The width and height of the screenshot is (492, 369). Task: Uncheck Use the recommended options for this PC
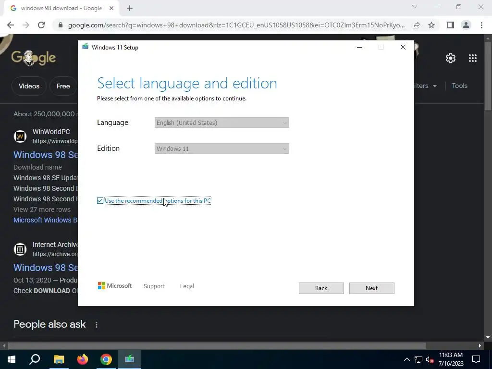(100, 200)
